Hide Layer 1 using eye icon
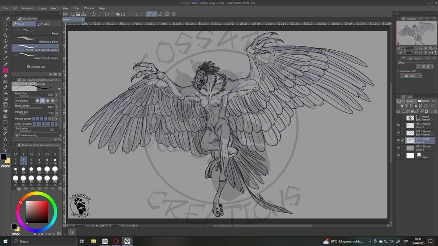Viewport: 438px width, 246px height. point(398,140)
